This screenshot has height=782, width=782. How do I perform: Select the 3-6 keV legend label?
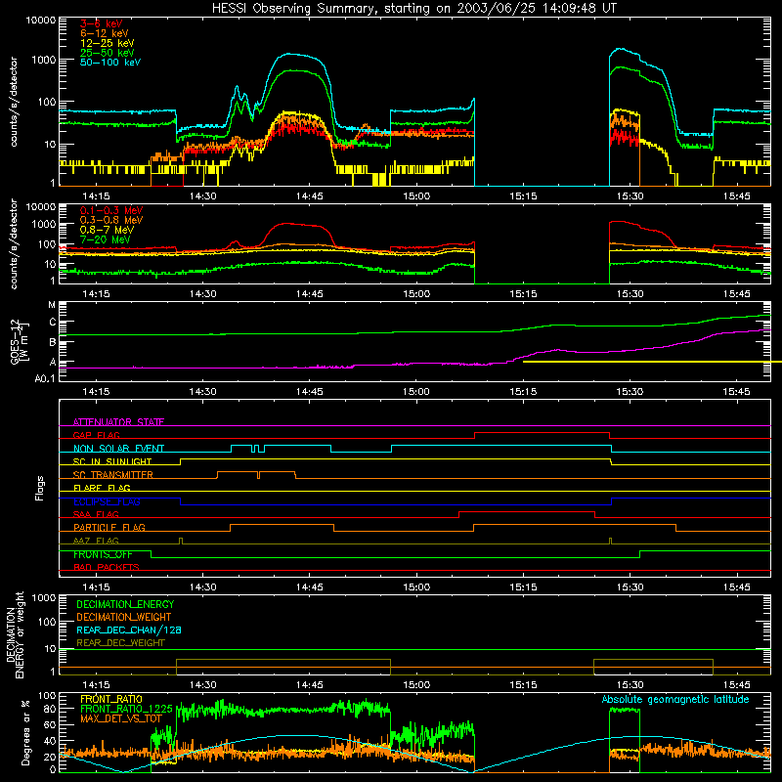tap(101, 23)
